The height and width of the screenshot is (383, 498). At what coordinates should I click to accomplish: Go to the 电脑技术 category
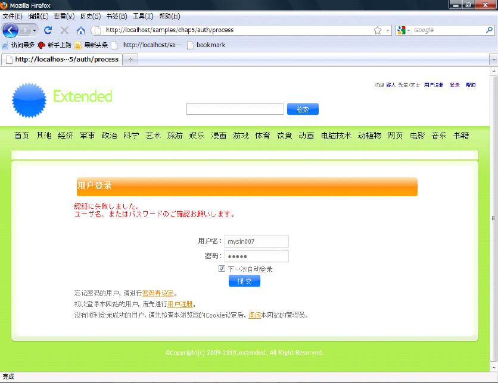(336, 136)
